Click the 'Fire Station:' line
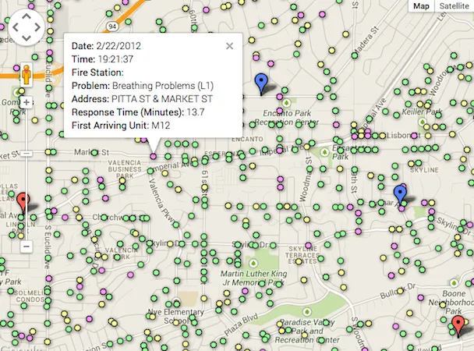The image size is (474, 351). click(x=97, y=73)
